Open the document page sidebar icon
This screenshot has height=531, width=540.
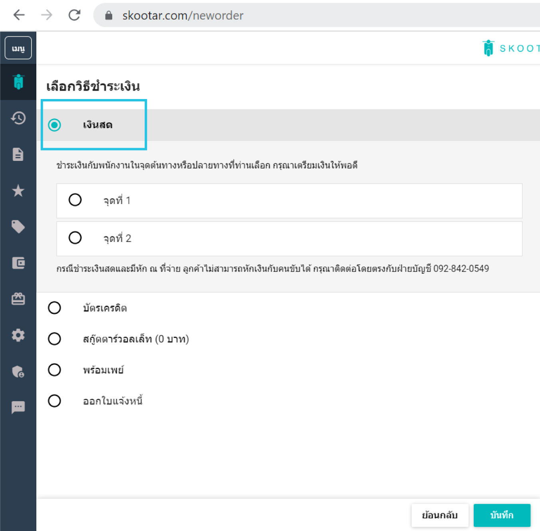(x=18, y=154)
